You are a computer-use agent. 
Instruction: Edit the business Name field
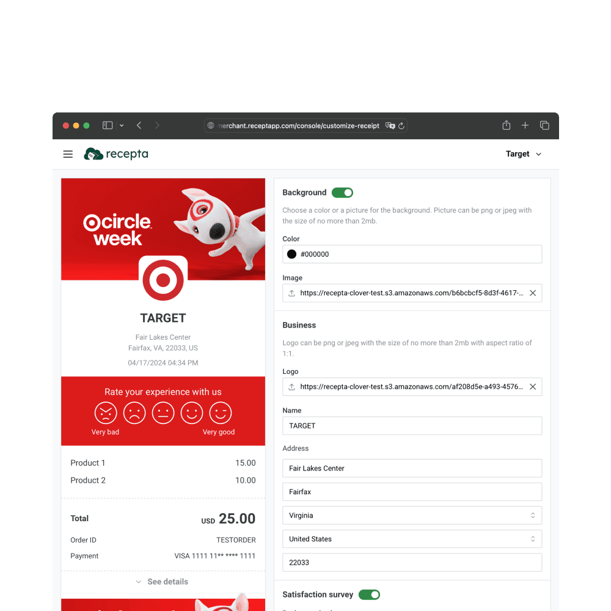coord(412,426)
